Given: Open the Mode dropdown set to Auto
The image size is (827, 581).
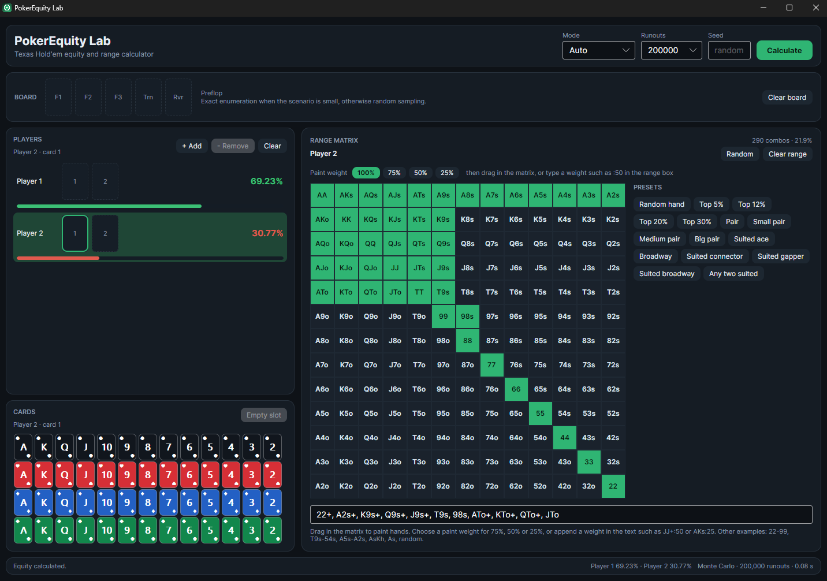Looking at the screenshot, I should (599, 50).
